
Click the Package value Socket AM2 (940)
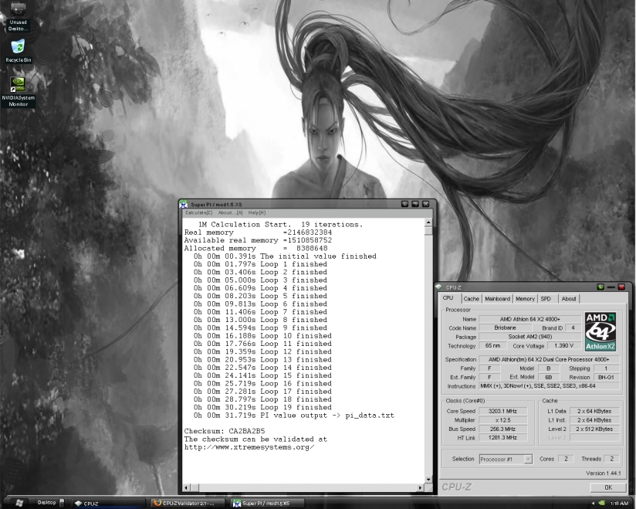tap(529, 337)
